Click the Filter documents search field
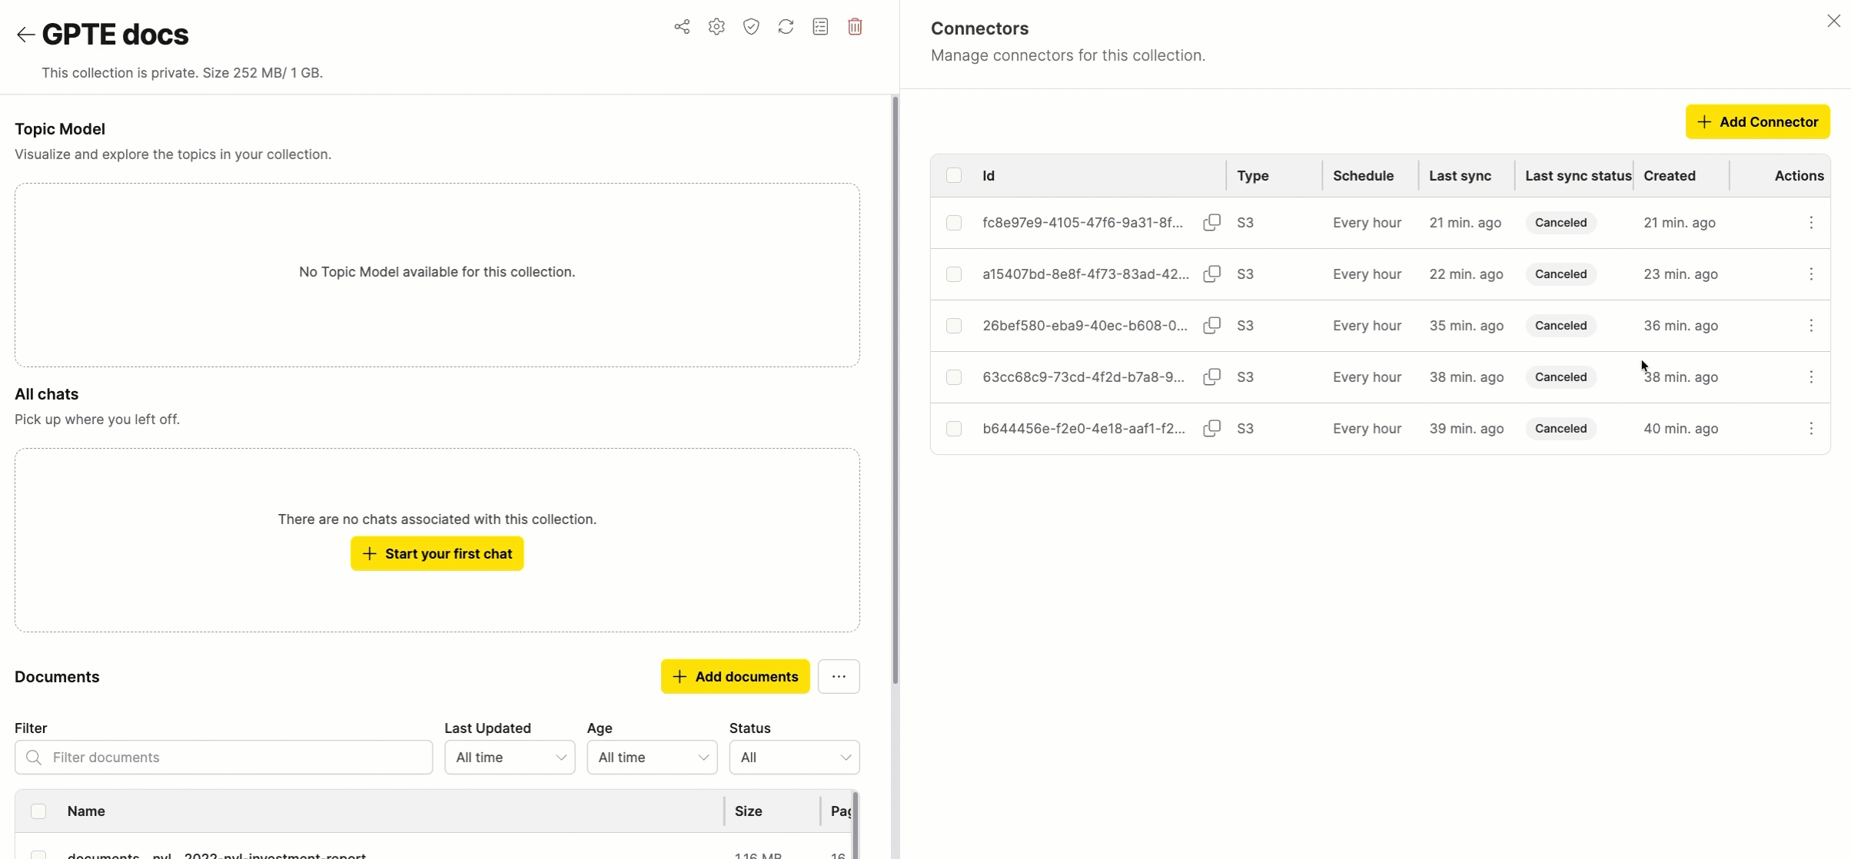The height and width of the screenshot is (859, 1851). (224, 757)
